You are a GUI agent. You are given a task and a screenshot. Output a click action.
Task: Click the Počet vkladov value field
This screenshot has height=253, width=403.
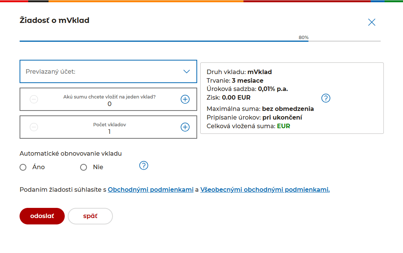[x=109, y=132]
